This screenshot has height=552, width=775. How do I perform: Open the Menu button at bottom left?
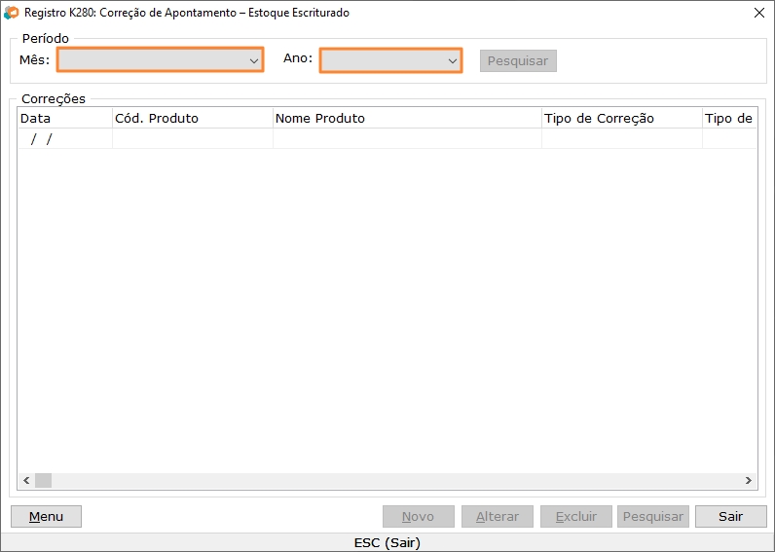click(x=46, y=517)
